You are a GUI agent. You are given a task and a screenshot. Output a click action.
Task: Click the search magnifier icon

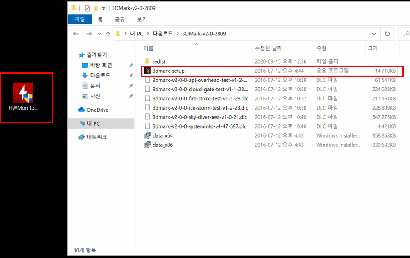pos(407,34)
